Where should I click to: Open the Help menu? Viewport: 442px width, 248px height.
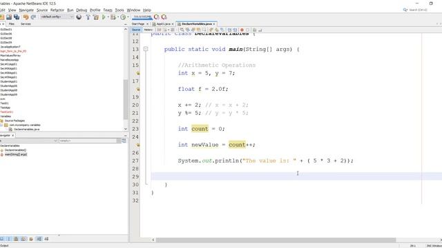tap(147, 10)
